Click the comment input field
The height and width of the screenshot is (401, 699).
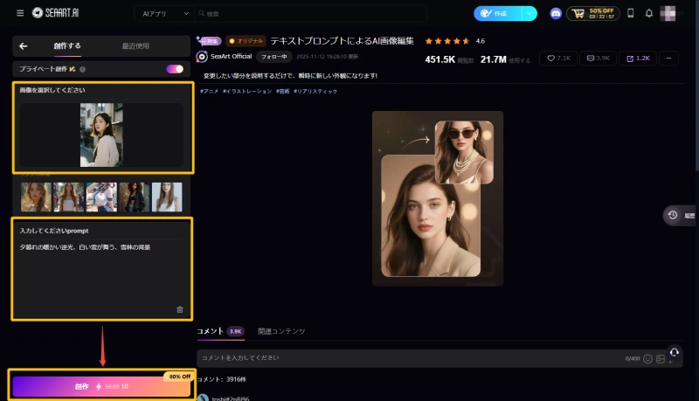click(410, 358)
